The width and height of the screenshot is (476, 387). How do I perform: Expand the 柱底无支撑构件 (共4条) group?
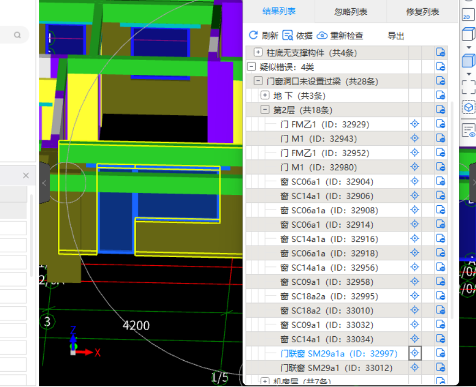click(258, 52)
